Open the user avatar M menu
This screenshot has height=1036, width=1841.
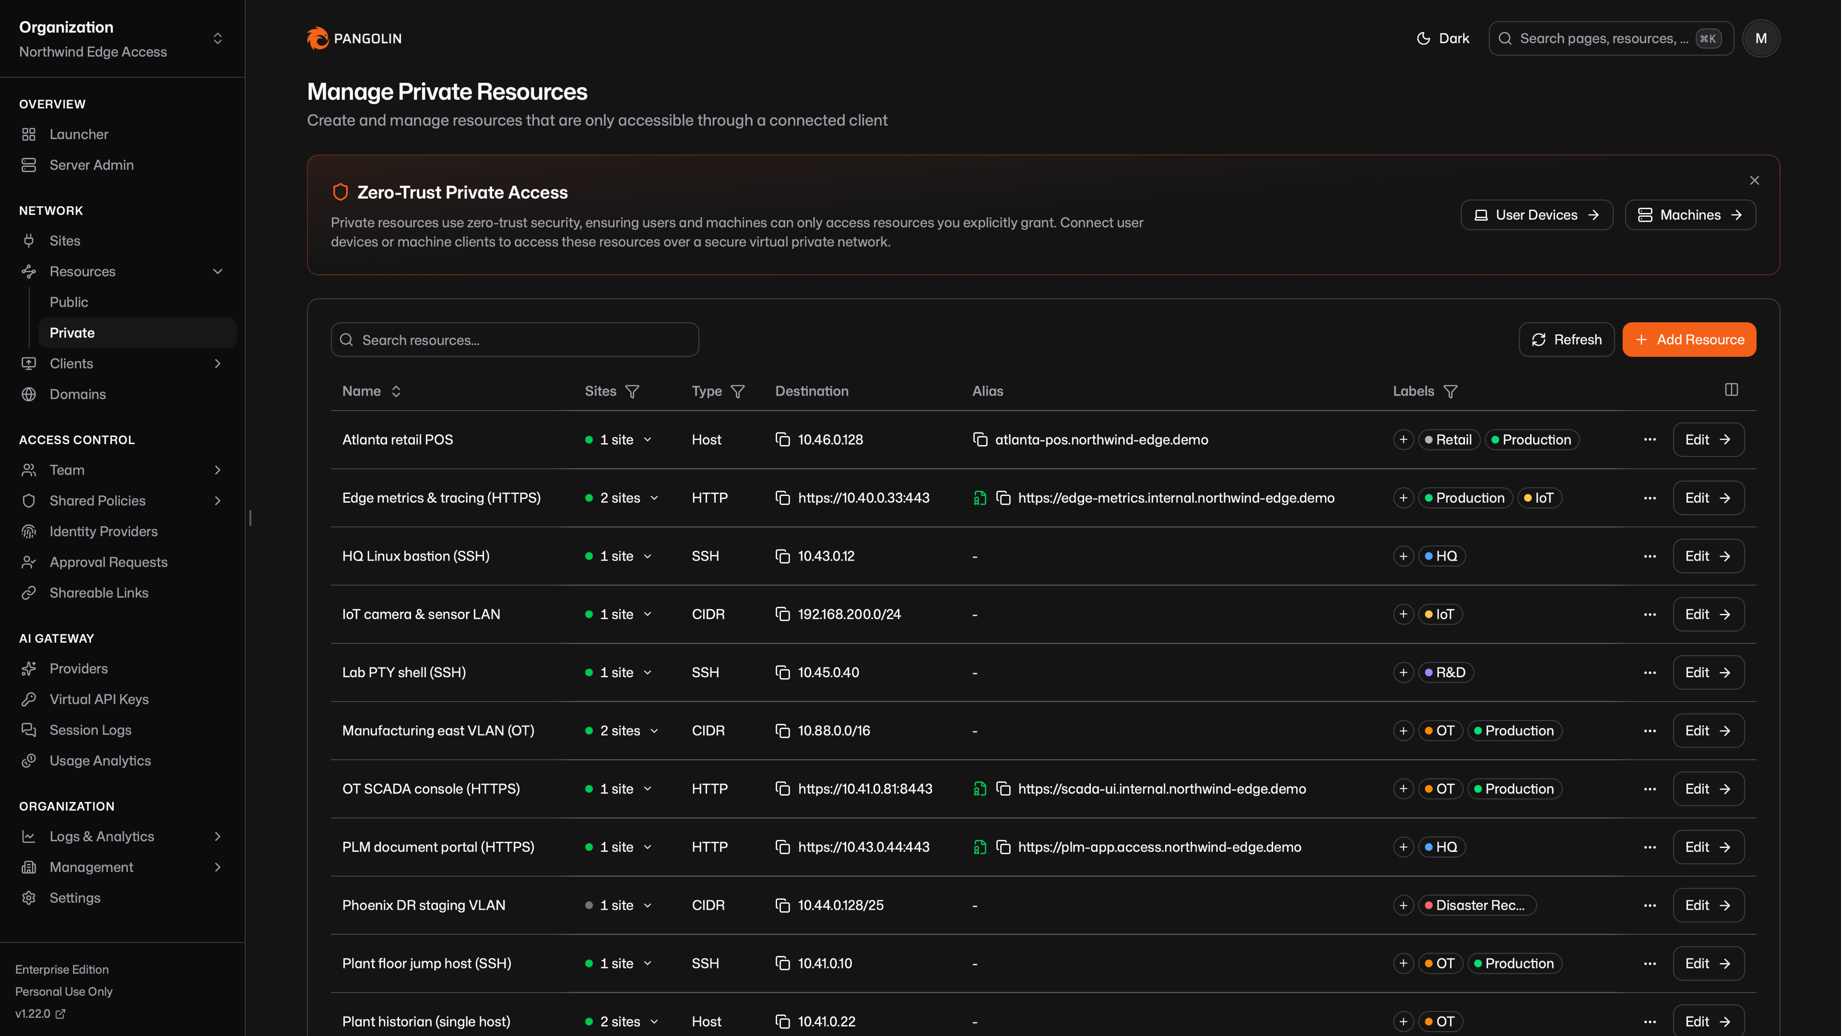click(x=1760, y=38)
